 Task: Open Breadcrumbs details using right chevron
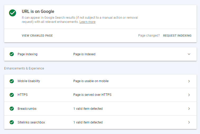point(189,108)
